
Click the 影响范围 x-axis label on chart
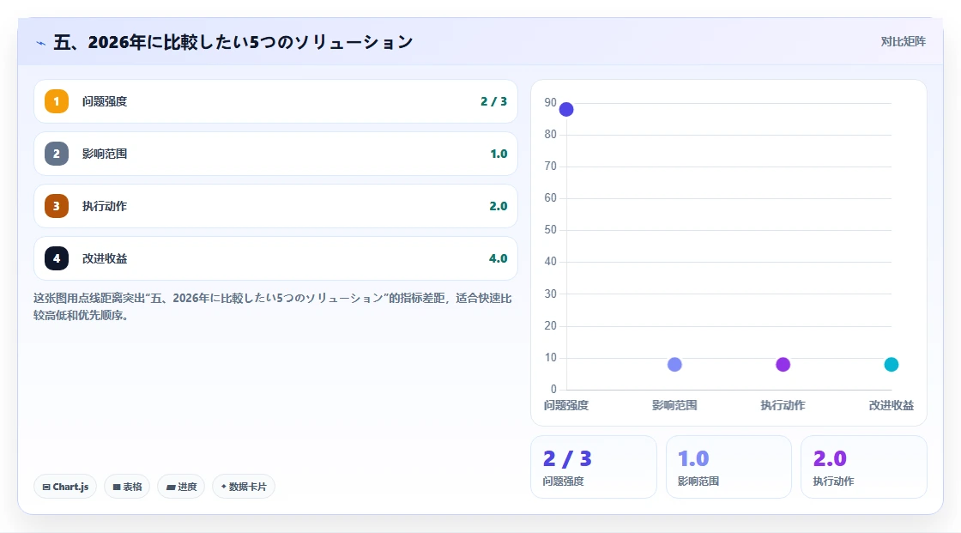(674, 405)
